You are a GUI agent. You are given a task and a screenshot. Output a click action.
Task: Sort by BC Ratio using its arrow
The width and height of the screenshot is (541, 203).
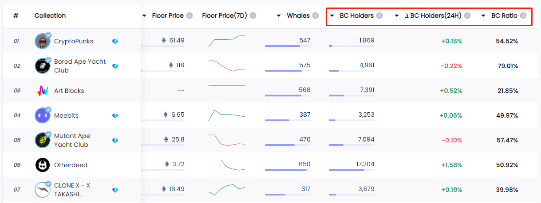[x=483, y=16]
